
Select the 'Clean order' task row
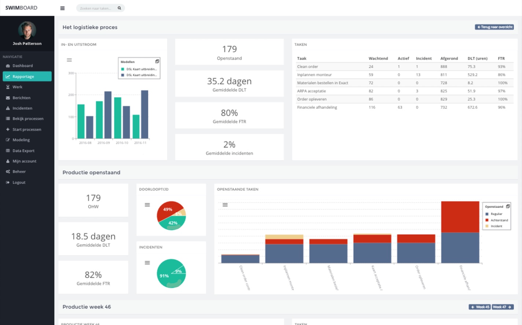pos(404,67)
